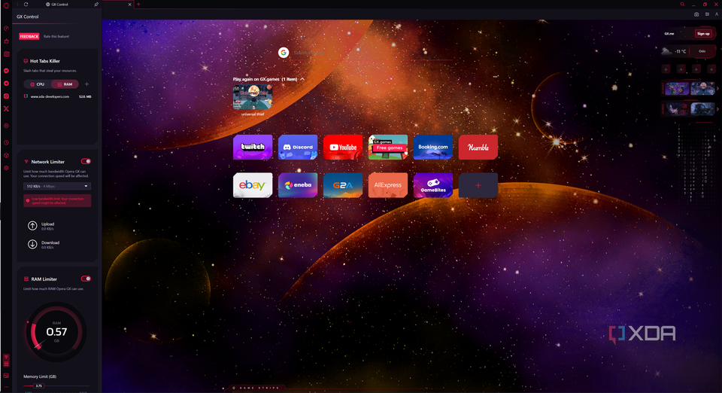This screenshot has height=393, width=722.
Task: Open the GameBites speed dial tile
Action: click(x=433, y=185)
